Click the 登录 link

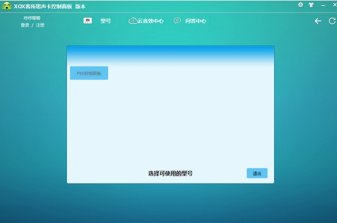coord(25,25)
